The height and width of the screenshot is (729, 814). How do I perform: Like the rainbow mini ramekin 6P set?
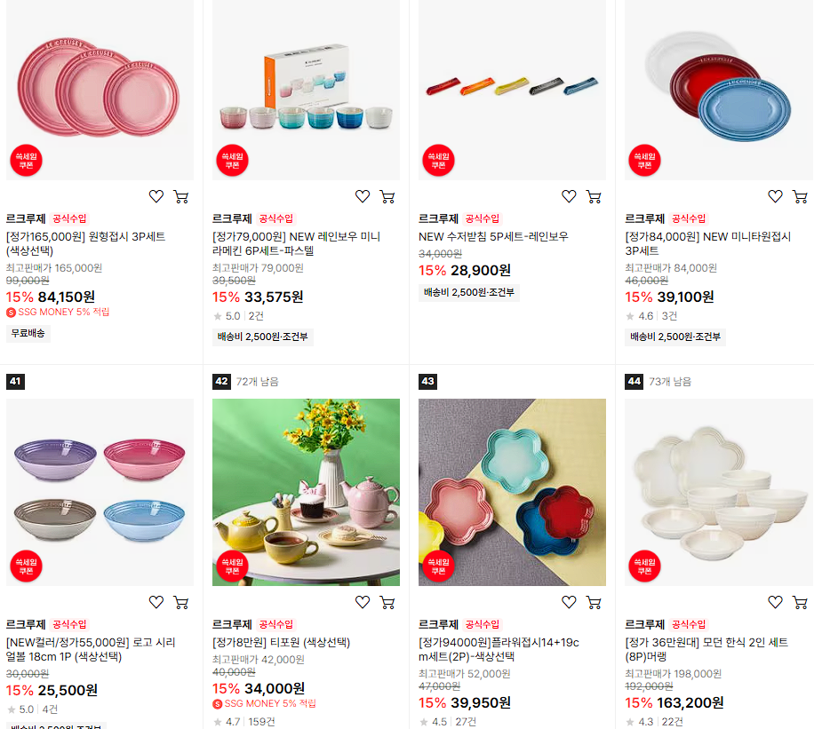pyautogui.click(x=363, y=196)
